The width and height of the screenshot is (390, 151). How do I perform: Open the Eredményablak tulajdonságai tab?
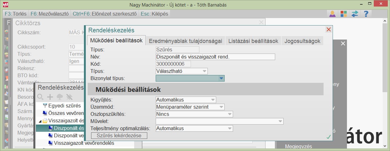coord(185,41)
